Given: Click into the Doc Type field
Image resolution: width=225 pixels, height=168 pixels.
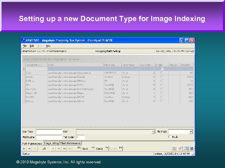Looking at the screenshot, I should [49, 132].
